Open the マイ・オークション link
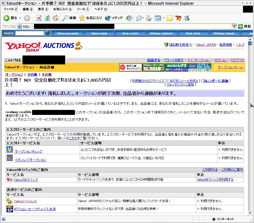Viewport: 254px width, 223px height. pos(199,60)
